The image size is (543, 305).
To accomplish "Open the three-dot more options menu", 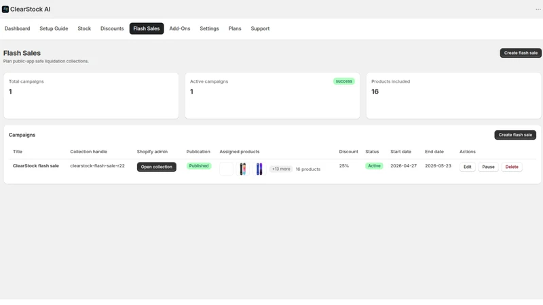I will 538,9.
